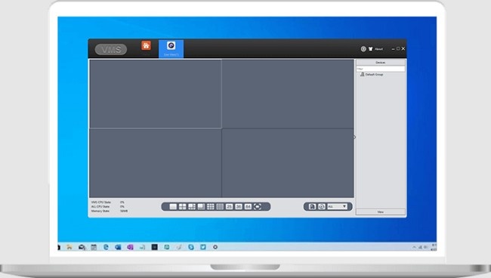
Task: Select the bottom-left video pane
Action: (156, 163)
